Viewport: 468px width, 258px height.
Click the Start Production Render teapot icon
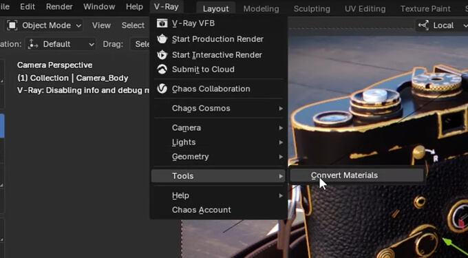pos(162,39)
